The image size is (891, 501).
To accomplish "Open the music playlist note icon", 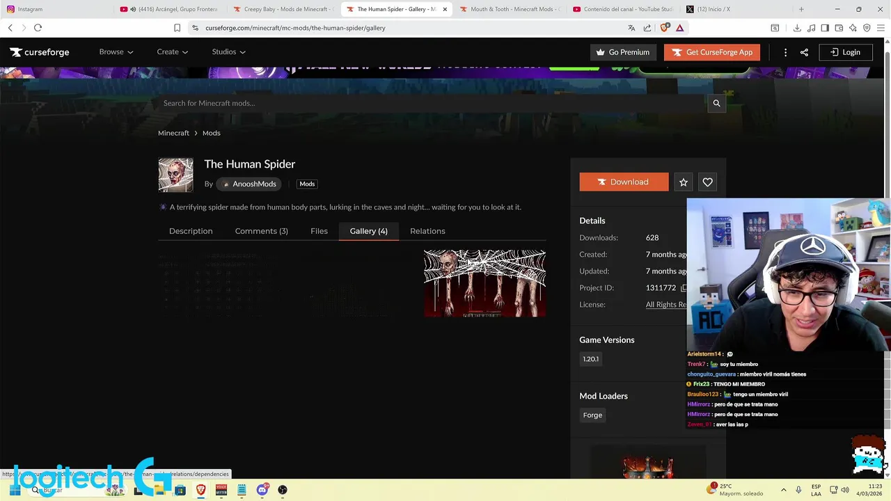I will tap(811, 28).
